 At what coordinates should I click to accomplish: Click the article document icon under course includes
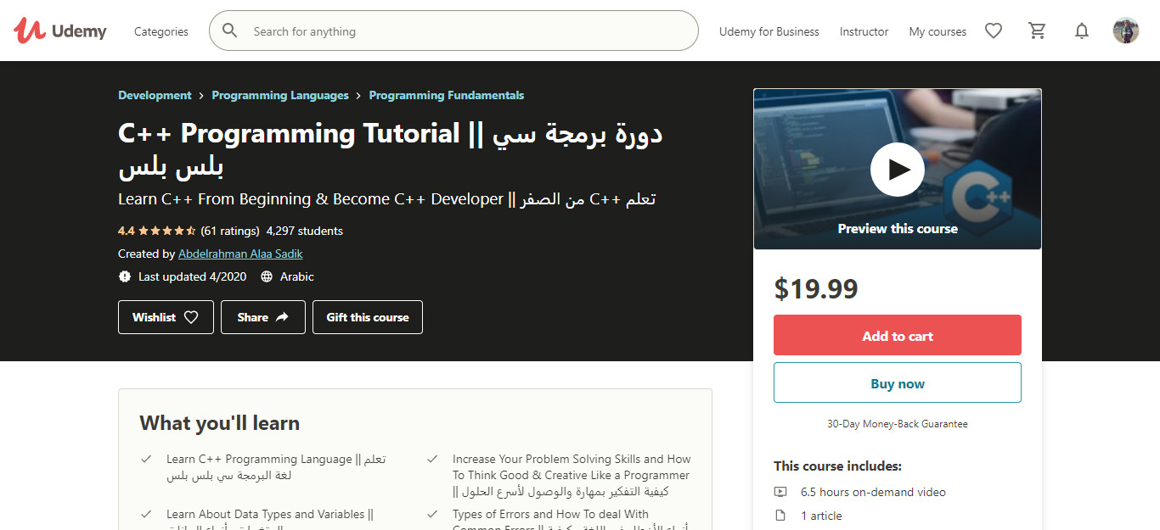click(x=780, y=516)
